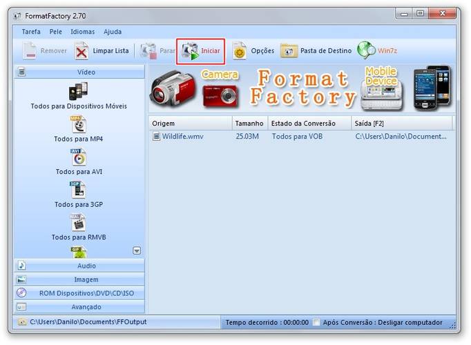This screenshot has height=345, width=471.
Task: Click the Saída [F2] column header
Action: pyautogui.click(x=402, y=124)
